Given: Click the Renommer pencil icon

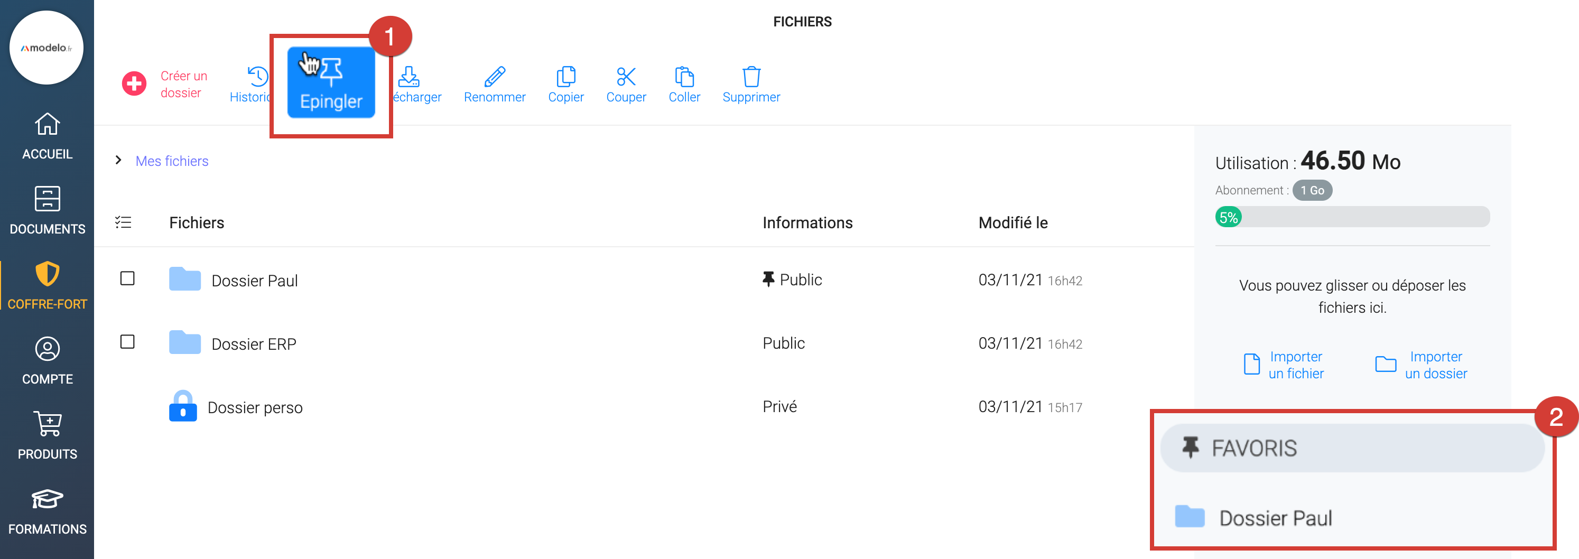Looking at the screenshot, I should click(494, 77).
